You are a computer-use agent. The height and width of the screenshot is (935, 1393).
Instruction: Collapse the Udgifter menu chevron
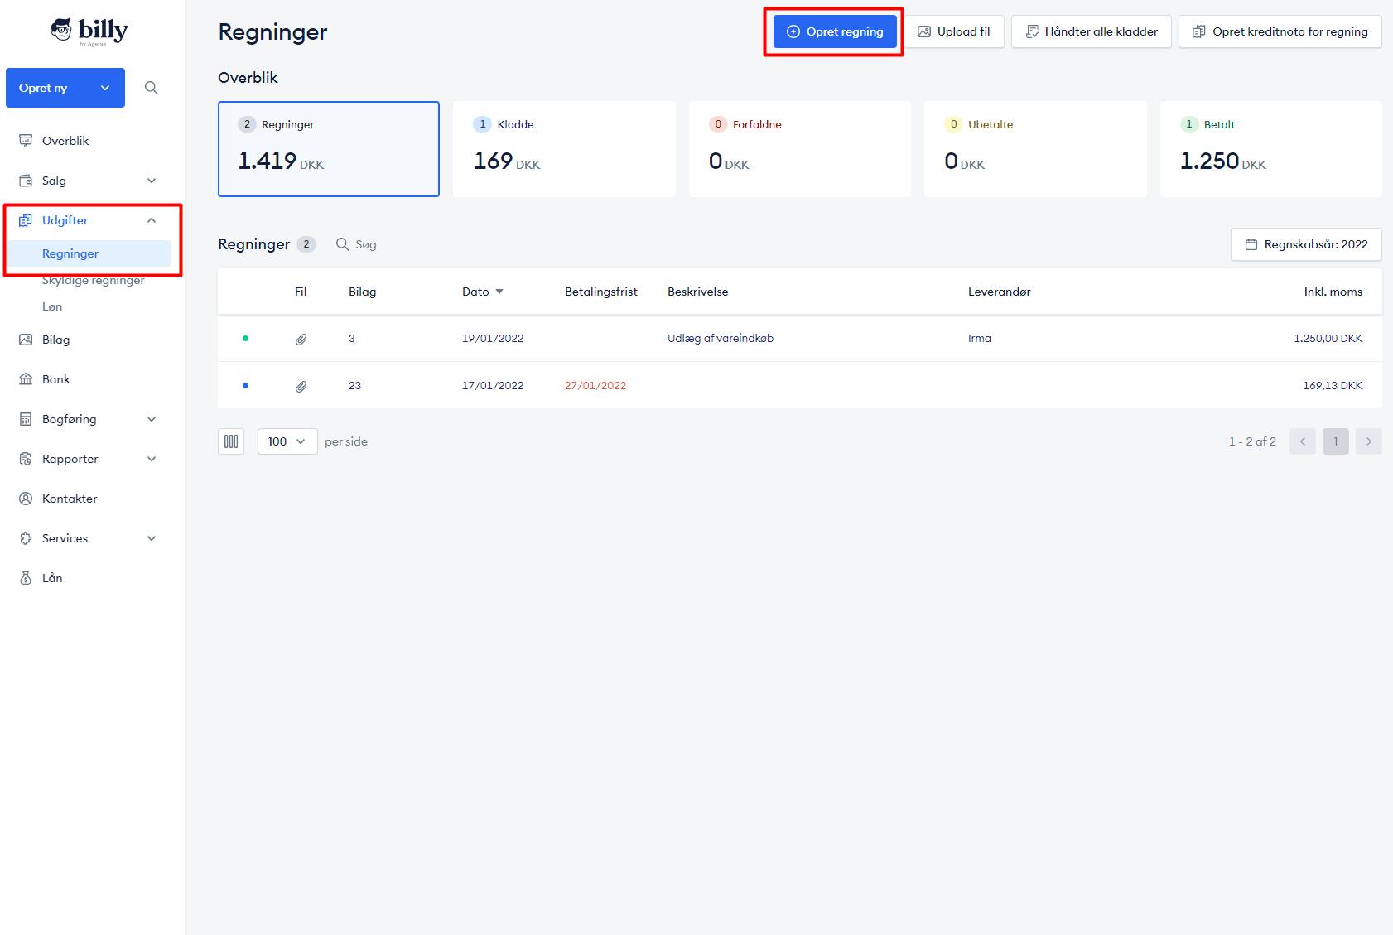[152, 220]
